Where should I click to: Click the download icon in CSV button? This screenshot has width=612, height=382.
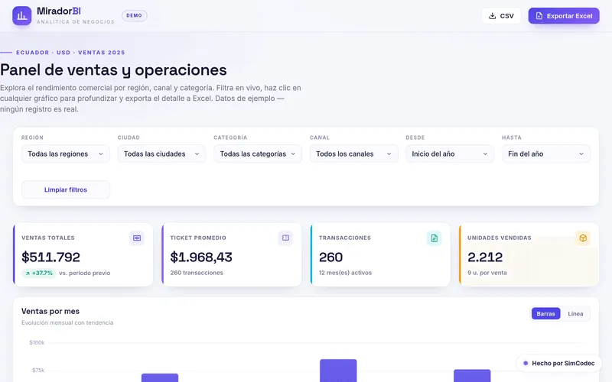tap(492, 16)
